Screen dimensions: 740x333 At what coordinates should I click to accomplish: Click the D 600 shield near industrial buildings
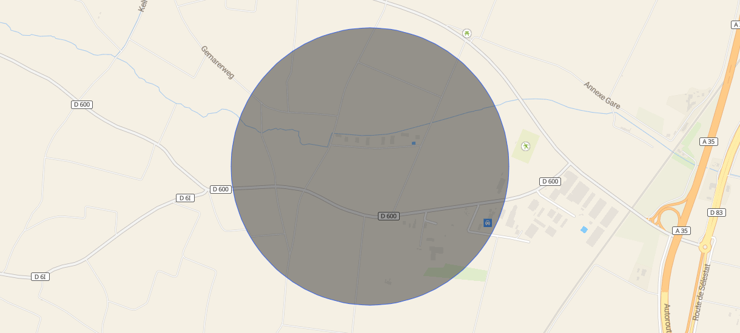550,182
